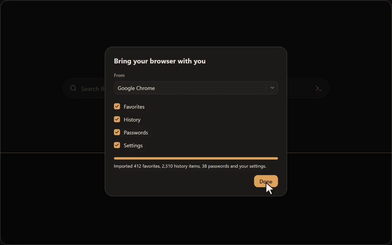Click the search magnifier icon behind dialog
This screenshot has height=245, width=392.
pyautogui.click(x=73, y=88)
